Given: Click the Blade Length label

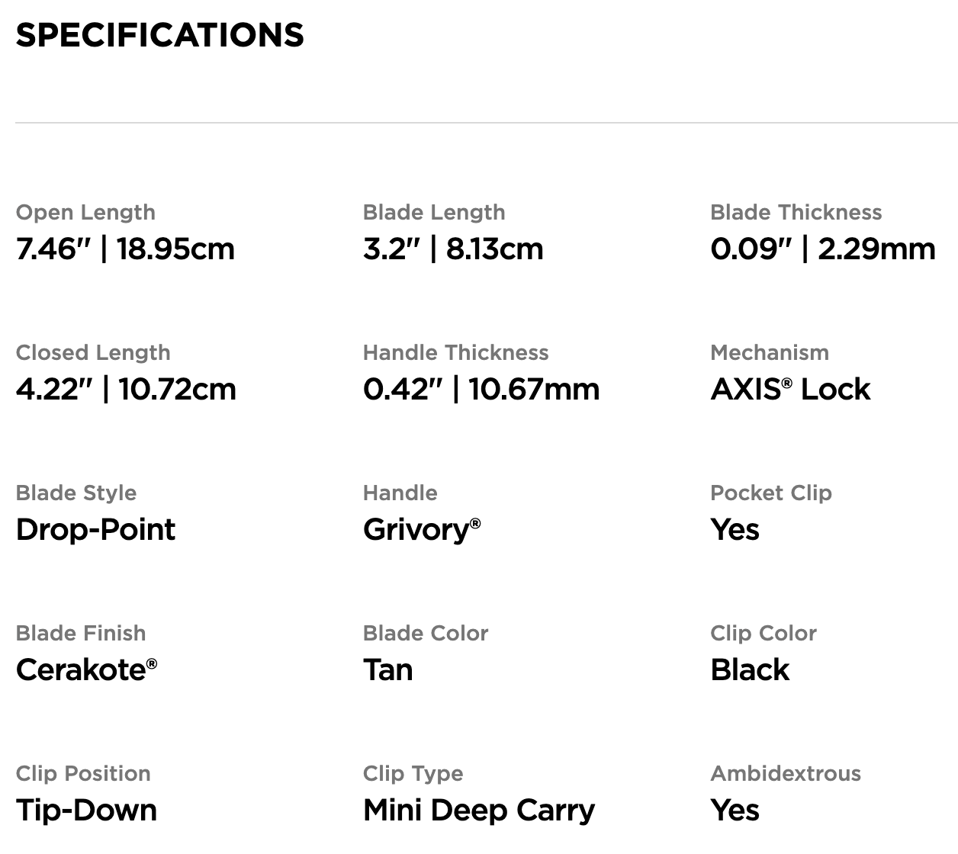Looking at the screenshot, I should point(434,212).
